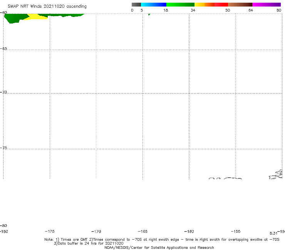Click the title 'SMAP NRT Winds 20211020 ascending'
Viewport: 285px width, 250px height.
(x=47, y=6)
